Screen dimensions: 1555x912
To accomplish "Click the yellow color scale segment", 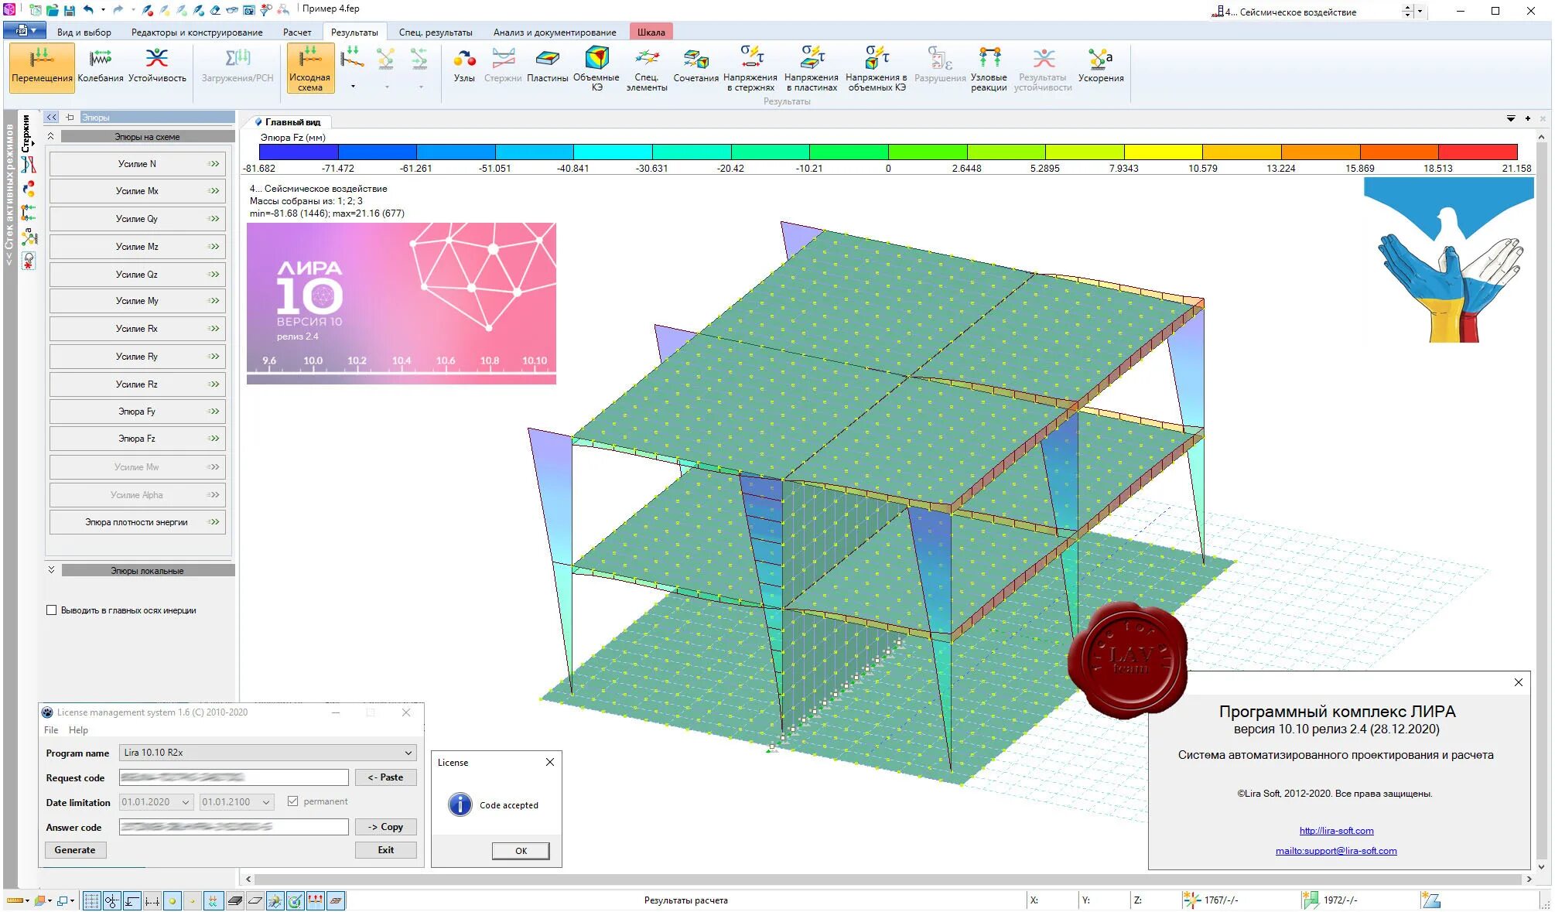I will (x=1164, y=152).
